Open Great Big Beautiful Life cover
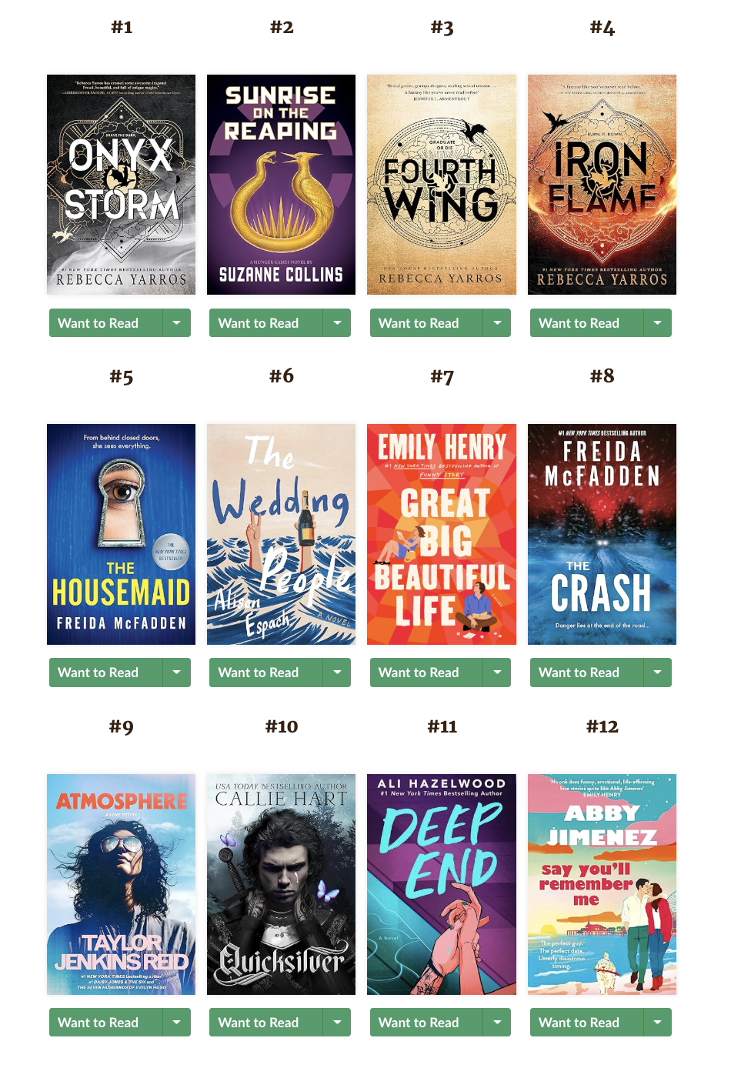 [x=442, y=534]
